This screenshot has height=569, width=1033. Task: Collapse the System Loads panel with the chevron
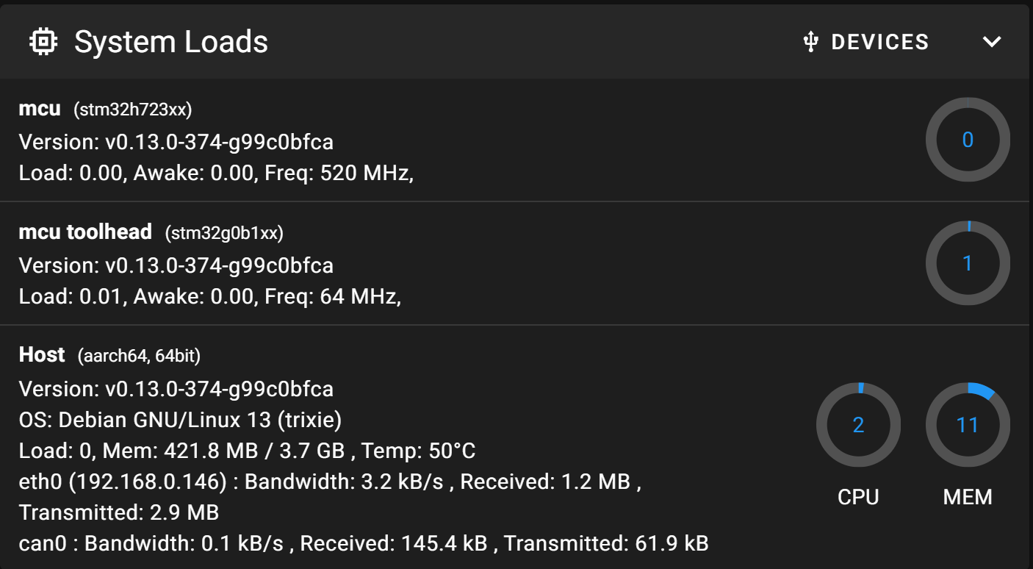(992, 41)
